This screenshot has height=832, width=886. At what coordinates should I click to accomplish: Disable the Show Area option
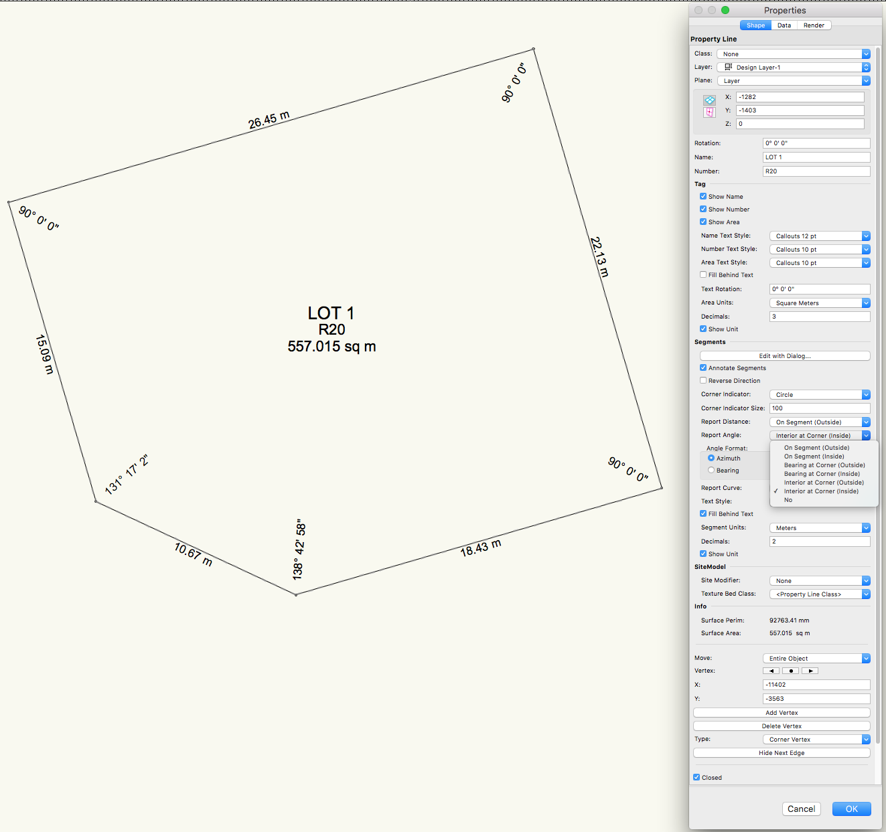click(703, 222)
